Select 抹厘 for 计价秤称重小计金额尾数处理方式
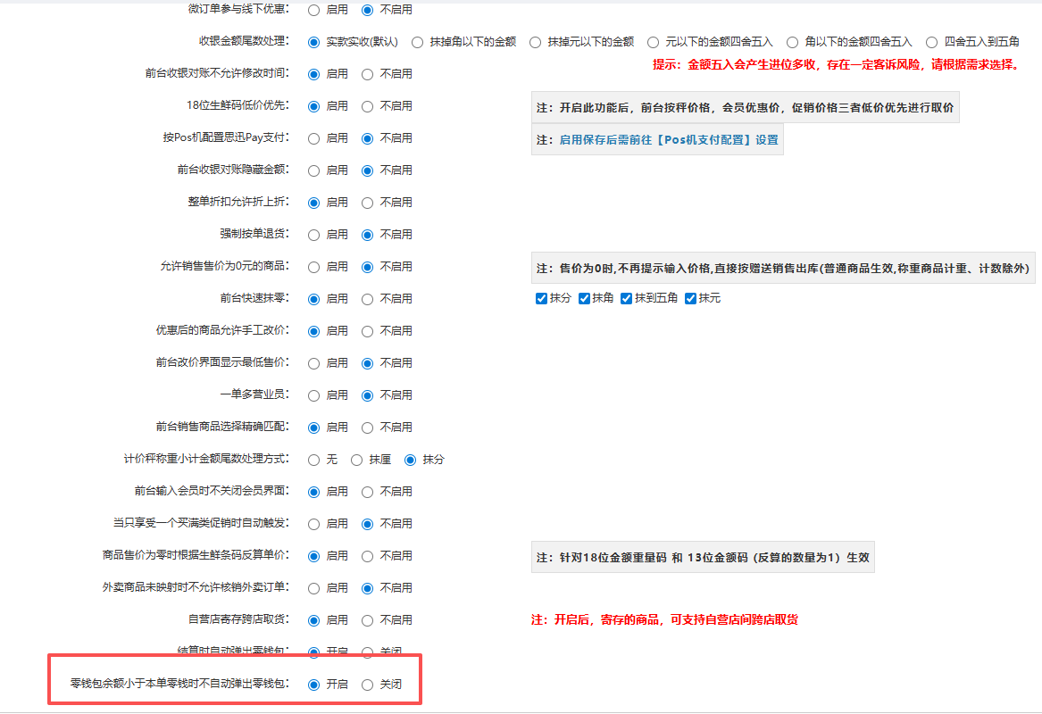This screenshot has height=714, width=1042. (357, 460)
